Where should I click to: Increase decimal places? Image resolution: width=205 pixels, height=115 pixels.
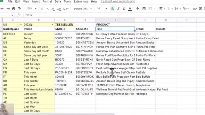coord(59,9)
